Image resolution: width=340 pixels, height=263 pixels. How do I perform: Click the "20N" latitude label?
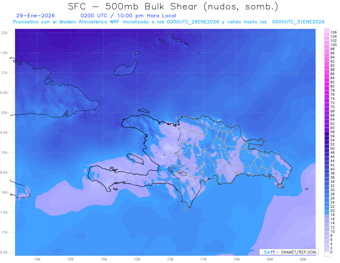[x=5, y=113]
